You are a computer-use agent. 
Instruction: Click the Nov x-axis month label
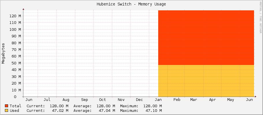pyautogui.click(x=121, y=100)
